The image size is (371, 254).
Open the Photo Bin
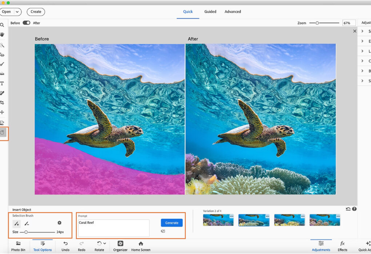(18, 246)
